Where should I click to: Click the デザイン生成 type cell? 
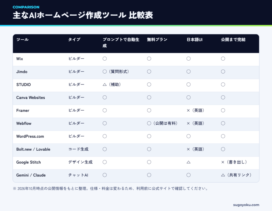coord(80,162)
